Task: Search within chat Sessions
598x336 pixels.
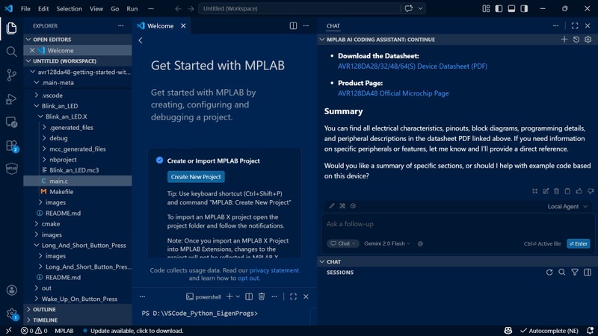Action: [562, 272]
